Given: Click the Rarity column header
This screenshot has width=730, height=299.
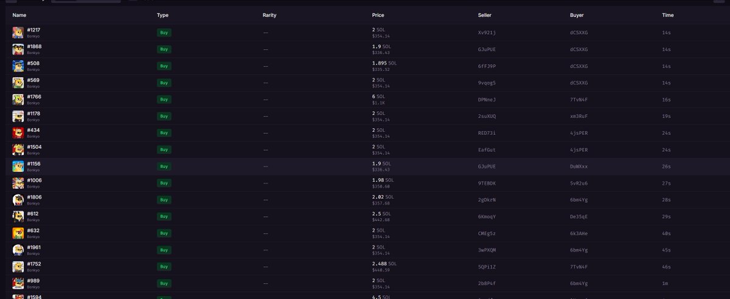Looking at the screenshot, I should (x=269, y=15).
